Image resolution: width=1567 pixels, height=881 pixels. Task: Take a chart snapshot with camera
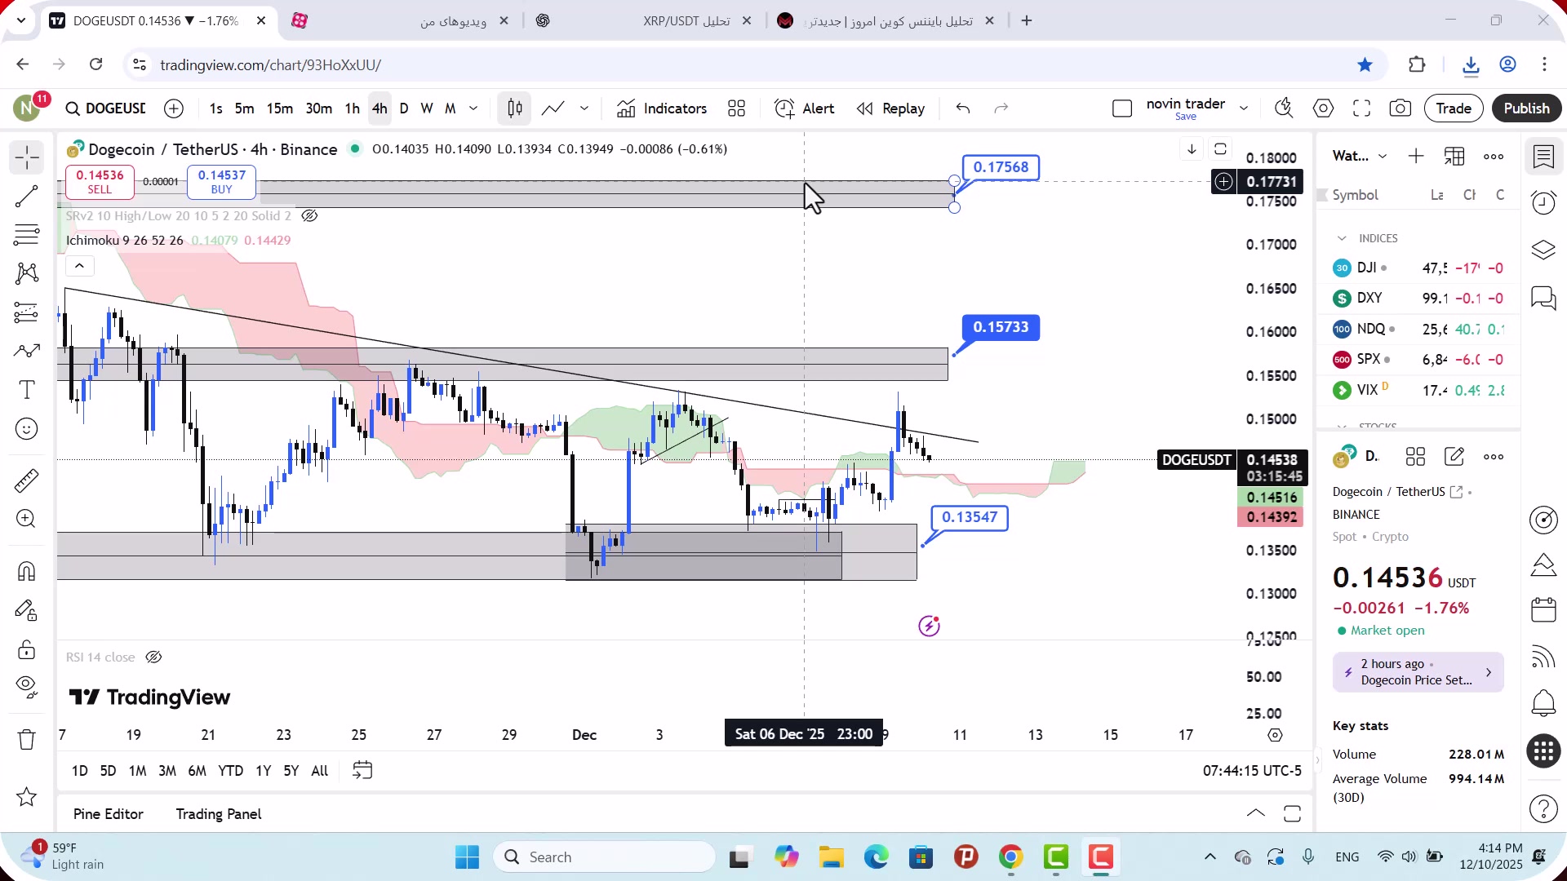click(1401, 108)
